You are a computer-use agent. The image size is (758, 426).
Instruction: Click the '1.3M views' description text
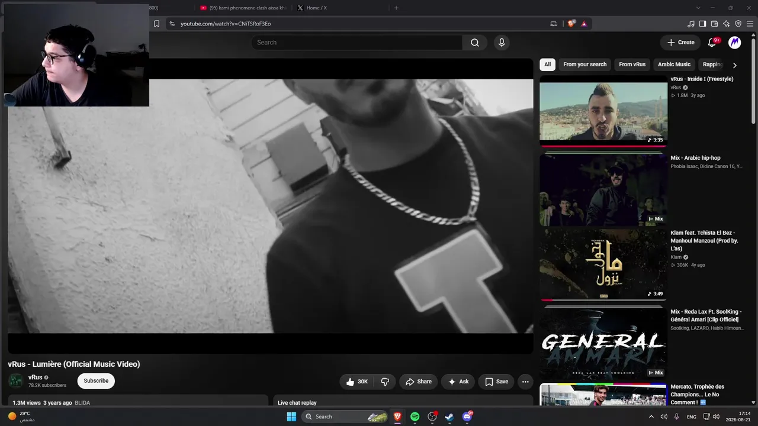coord(27,403)
